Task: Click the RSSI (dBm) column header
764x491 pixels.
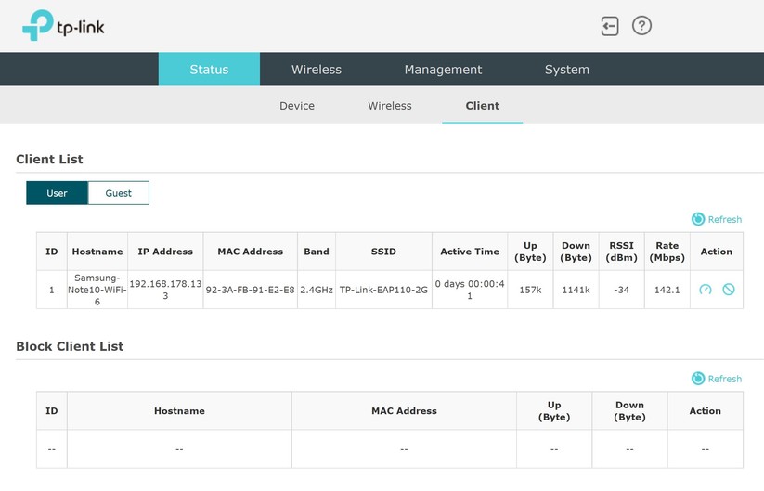Action: 621,252
